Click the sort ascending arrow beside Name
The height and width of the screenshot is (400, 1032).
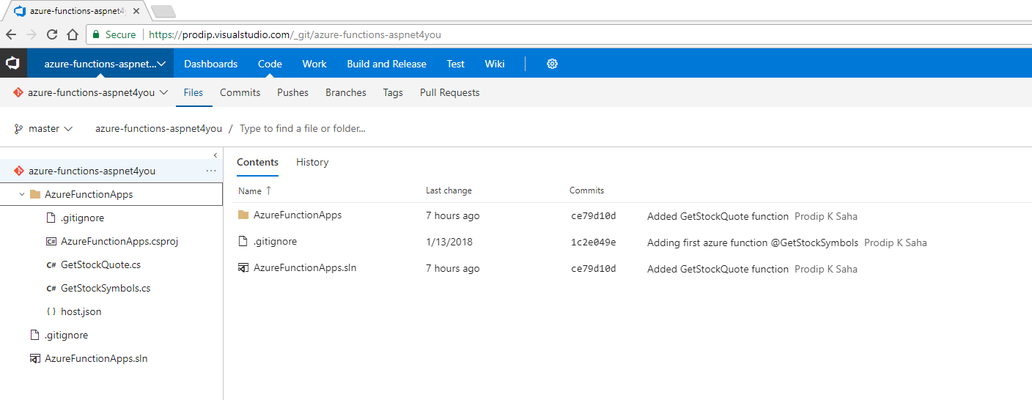tap(268, 190)
